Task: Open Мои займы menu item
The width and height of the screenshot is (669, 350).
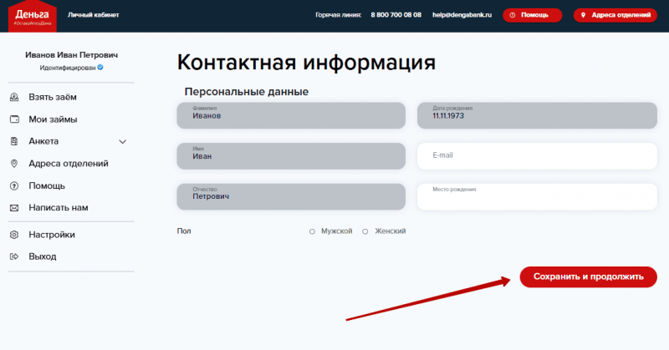Action: pos(53,119)
